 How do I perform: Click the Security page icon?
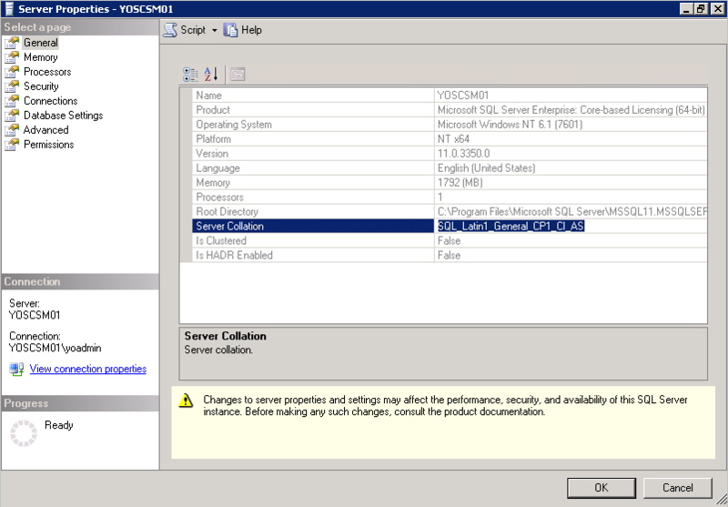point(12,86)
